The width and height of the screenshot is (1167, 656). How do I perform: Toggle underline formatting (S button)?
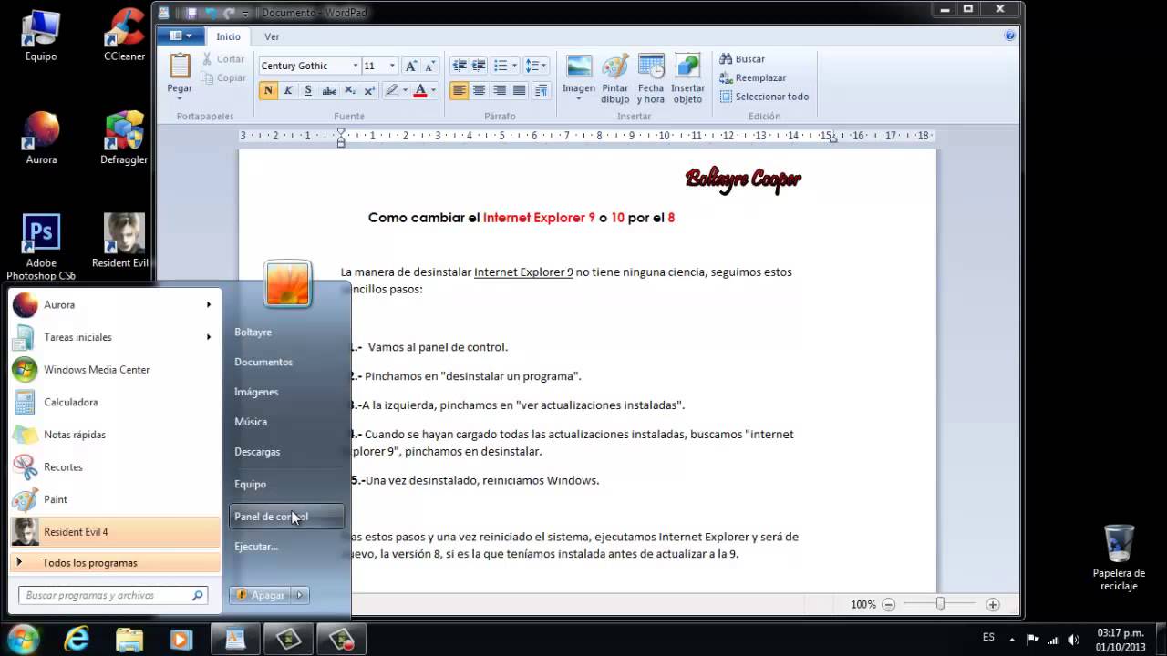click(x=308, y=90)
